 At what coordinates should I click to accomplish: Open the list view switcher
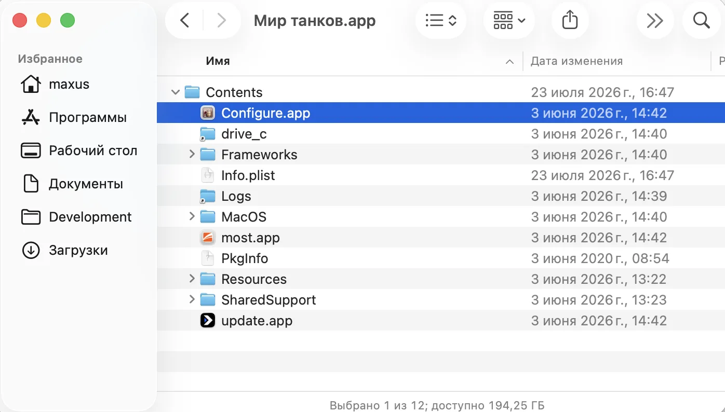click(x=441, y=21)
